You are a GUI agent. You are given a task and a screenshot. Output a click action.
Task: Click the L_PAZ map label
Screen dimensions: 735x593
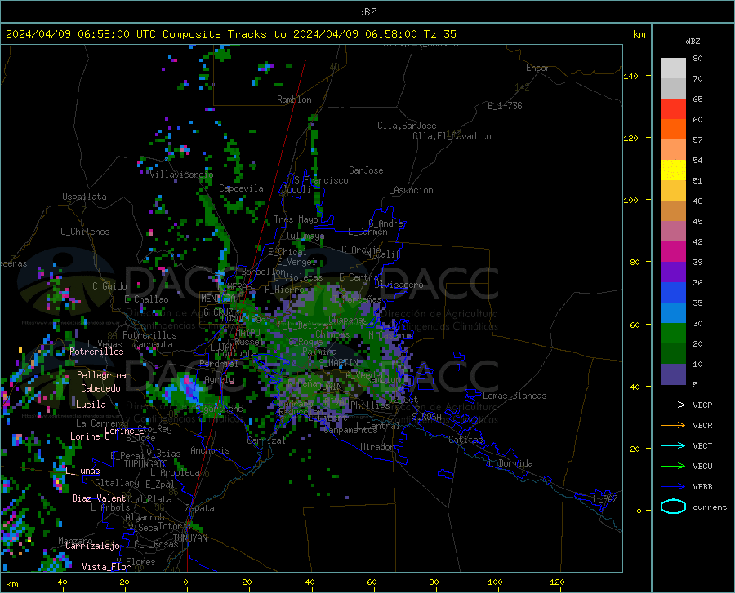click(606, 499)
